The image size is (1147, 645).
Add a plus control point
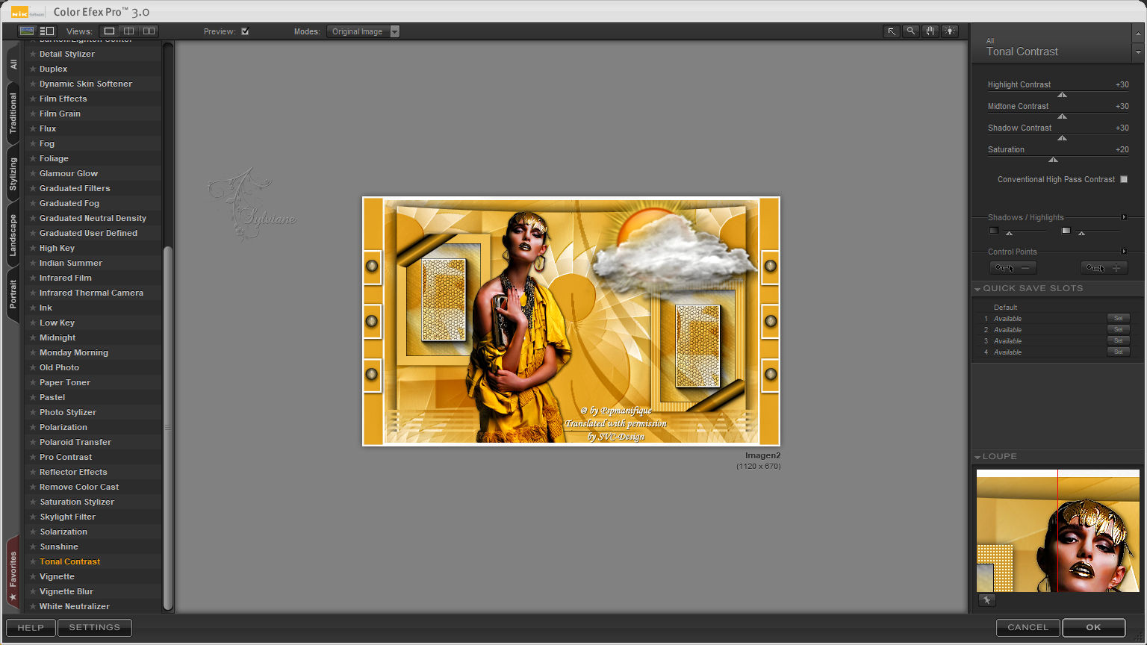point(1104,268)
